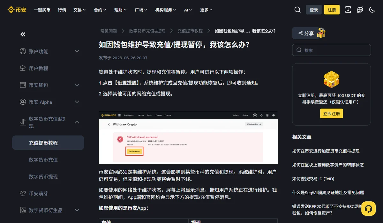The width and height of the screenshot is (383, 223).
Task: Click the 登录 button
Action: [314, 10]
